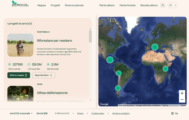This screenshot has width=189, height=120.
Task: Click the 2.0M reforested value
Action: (x=55, y=64)
